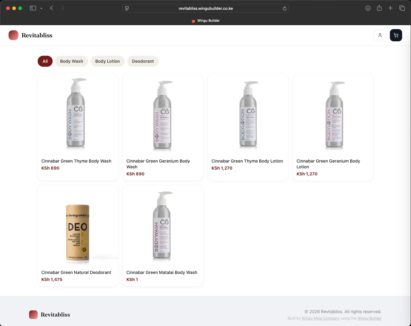
Task: Open a new tab
Action: 390,8
